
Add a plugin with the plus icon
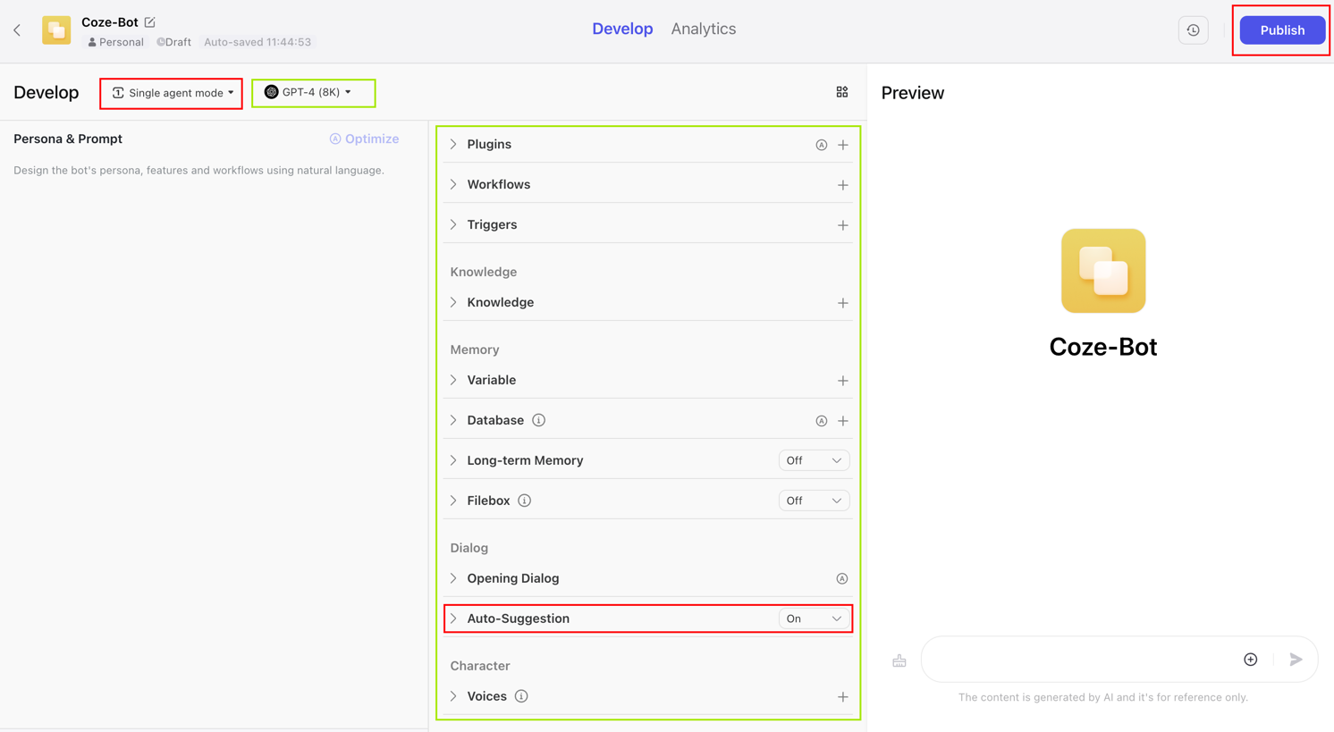(x=843, y=145)
